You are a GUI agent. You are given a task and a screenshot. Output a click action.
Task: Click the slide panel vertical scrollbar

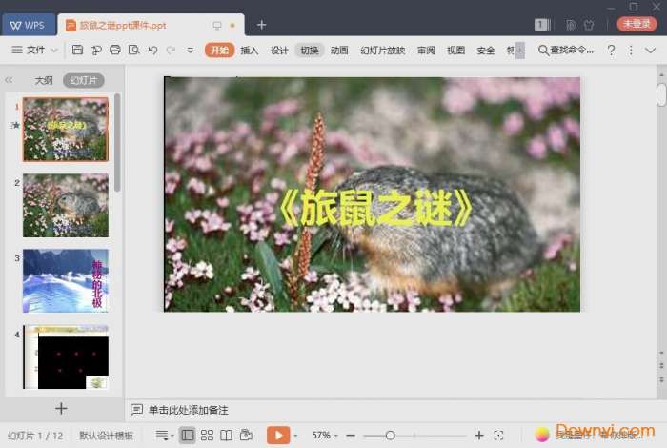(117, 143)
